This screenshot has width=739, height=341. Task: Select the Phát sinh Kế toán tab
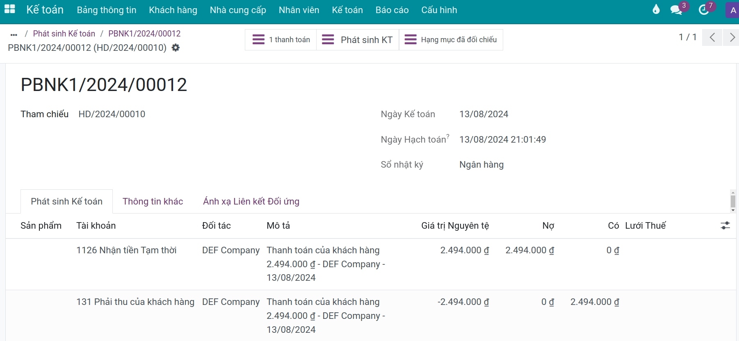(x=66, y=201)
